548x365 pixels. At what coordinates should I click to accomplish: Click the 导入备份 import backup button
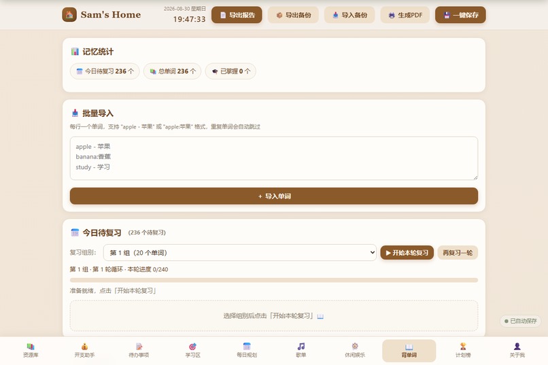click(x=349, y=15)
